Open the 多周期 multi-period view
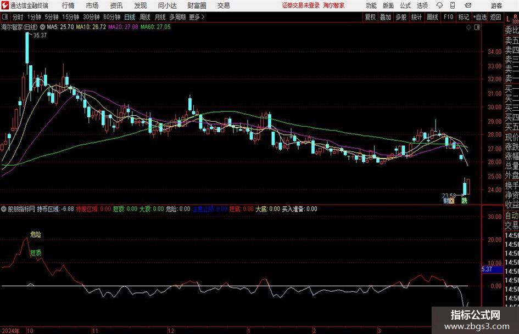Screen dimensions: 519x334 (x=177, y=17)
